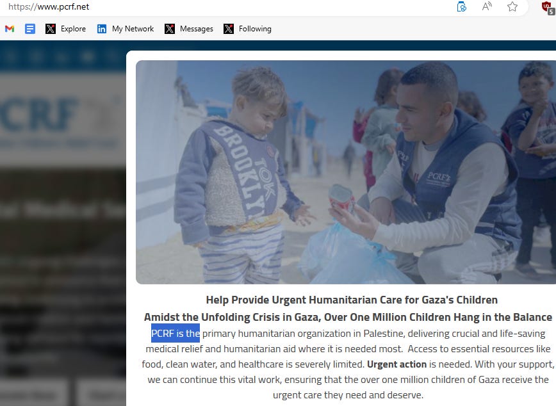Add page to favorites with star icon
The height and width of the screenshot is (406, 556).
click(x=512, y=7)
